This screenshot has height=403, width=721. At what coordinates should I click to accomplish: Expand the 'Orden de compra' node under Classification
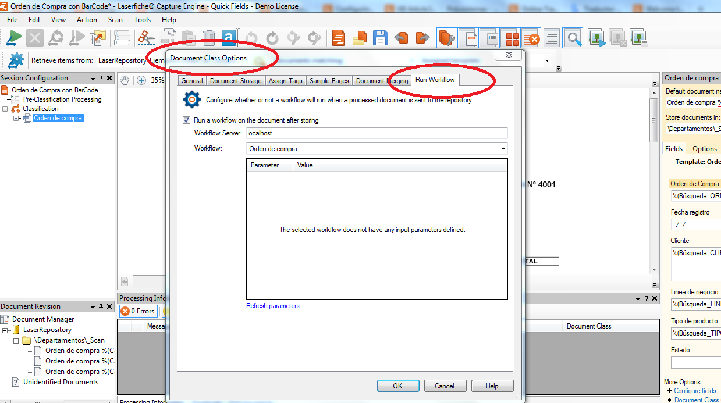click(x=16, y=118)
